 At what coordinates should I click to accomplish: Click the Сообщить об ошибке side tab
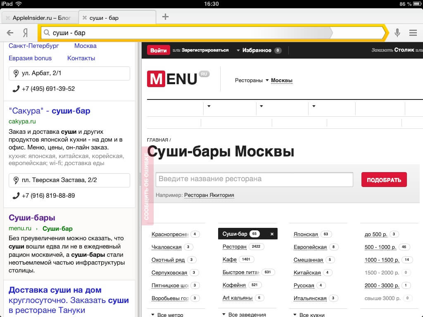pos(147,186)
